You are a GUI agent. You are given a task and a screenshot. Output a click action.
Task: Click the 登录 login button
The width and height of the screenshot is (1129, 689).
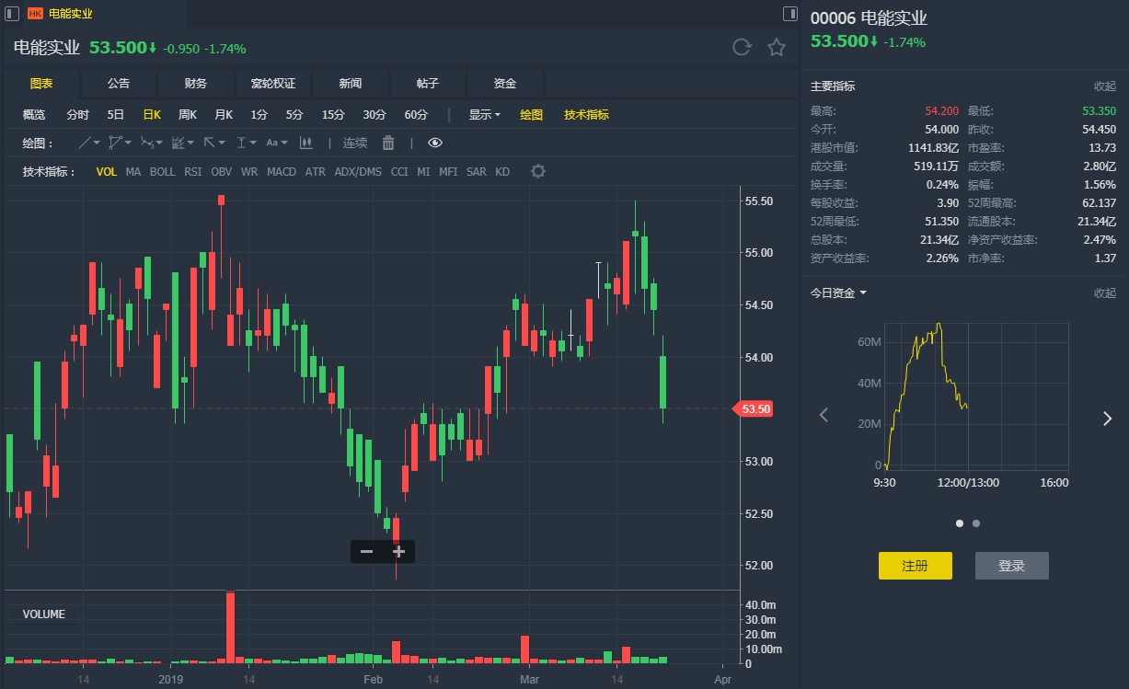1012,566
